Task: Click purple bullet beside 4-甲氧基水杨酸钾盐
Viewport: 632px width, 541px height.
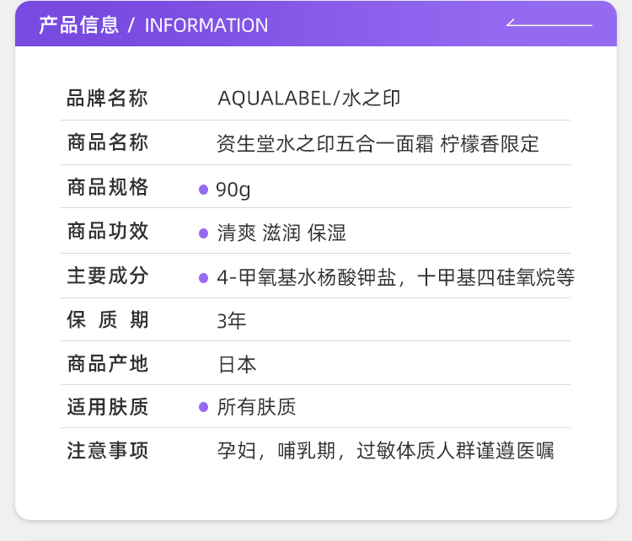Action: 204,278
